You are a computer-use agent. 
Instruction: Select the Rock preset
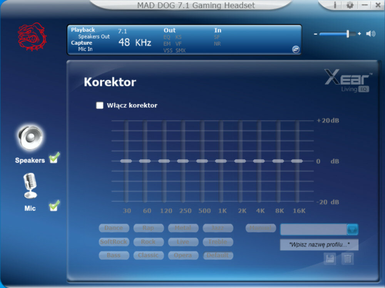[x=149, y=242]
